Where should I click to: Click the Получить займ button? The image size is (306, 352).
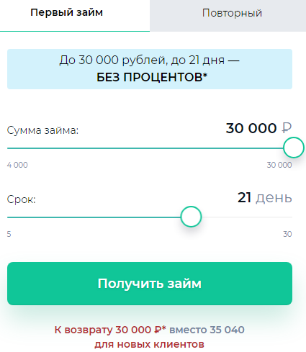coord(150,284)
